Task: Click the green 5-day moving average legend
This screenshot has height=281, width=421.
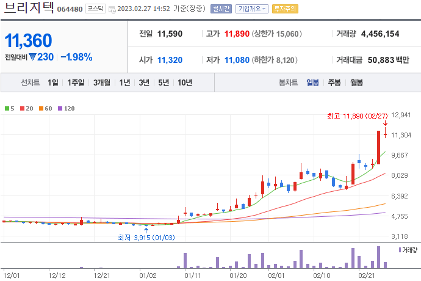Action: pyautogui.click(x=9, y=108)
